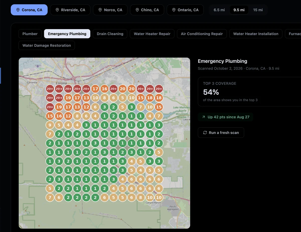Image resolution: width=301 pixels, height=232 pixels.
Task: Select the Air Conditioning Repair tab
Action: (x=202, y=34)
